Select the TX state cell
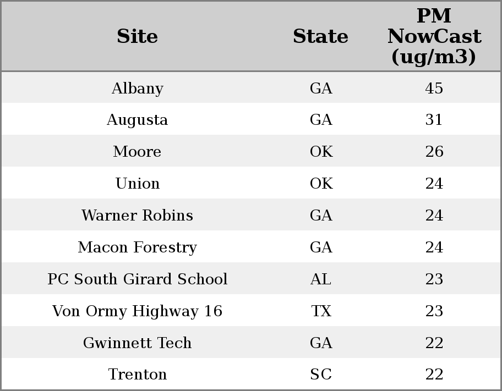502x391 pixels. [320, 311]
